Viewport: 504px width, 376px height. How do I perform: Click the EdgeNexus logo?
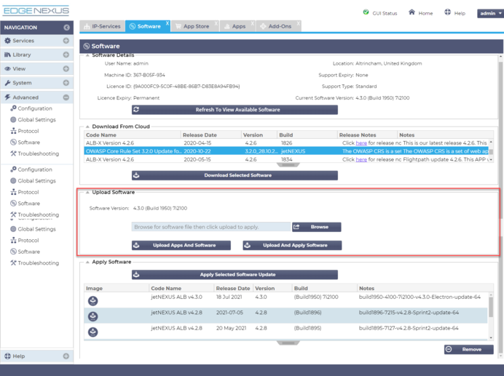point(36,11)
